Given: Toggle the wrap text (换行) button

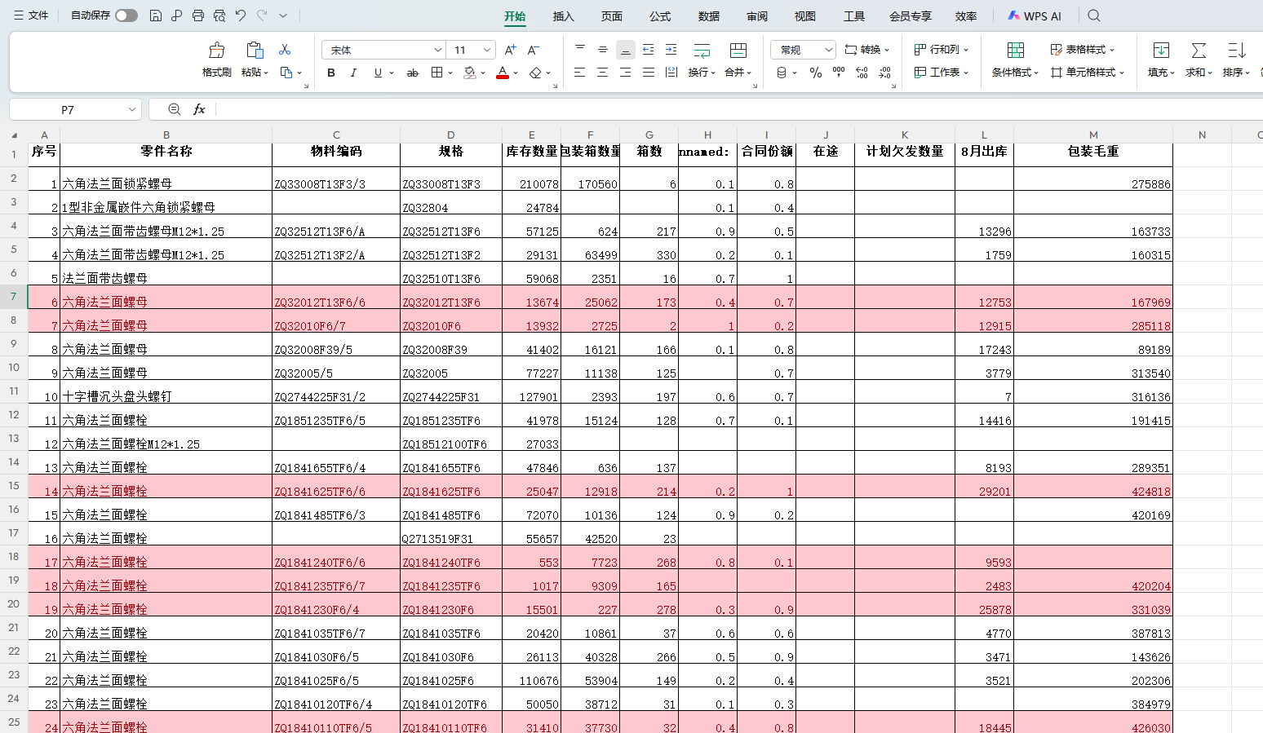Looking at the screenshot, I should point(701,60).
